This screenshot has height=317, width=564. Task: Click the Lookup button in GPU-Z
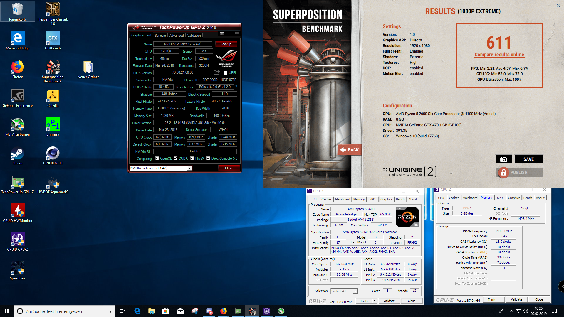pyautogui.click(x=226, y=44)
